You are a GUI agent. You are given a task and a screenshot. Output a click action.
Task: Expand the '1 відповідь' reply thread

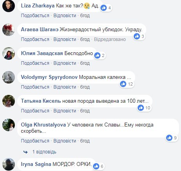click(44, 152)
